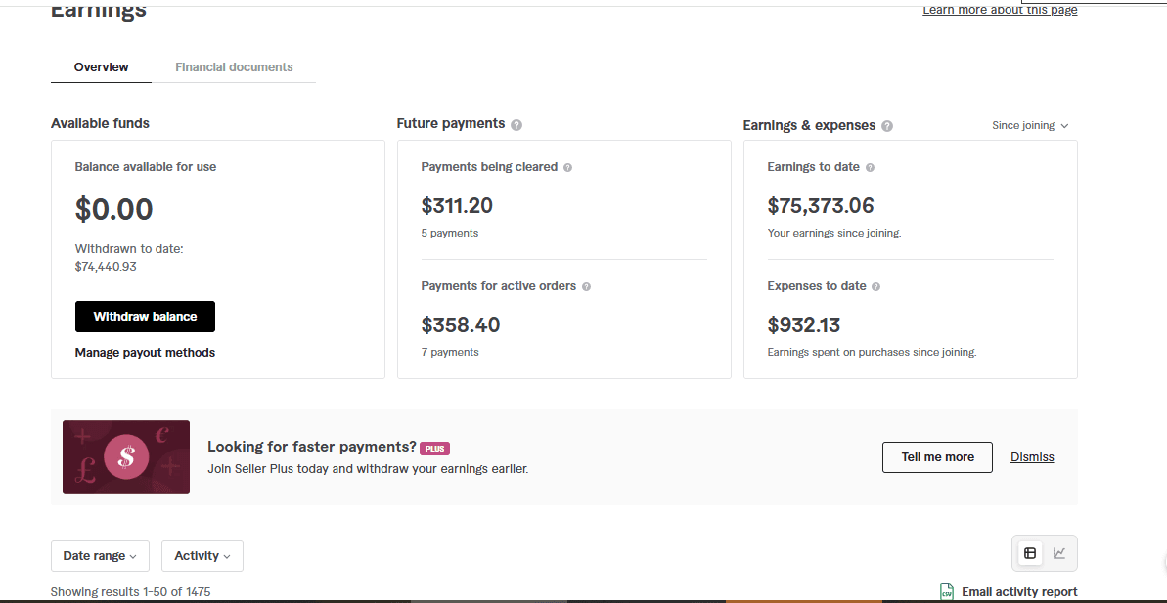Show Earnings to date info icon
This screenshot has height=603, width=1167.
[870, 168]
